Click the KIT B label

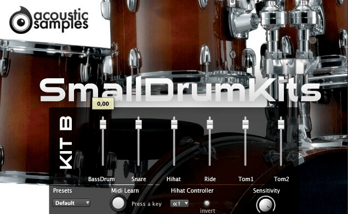click(66, 143)
